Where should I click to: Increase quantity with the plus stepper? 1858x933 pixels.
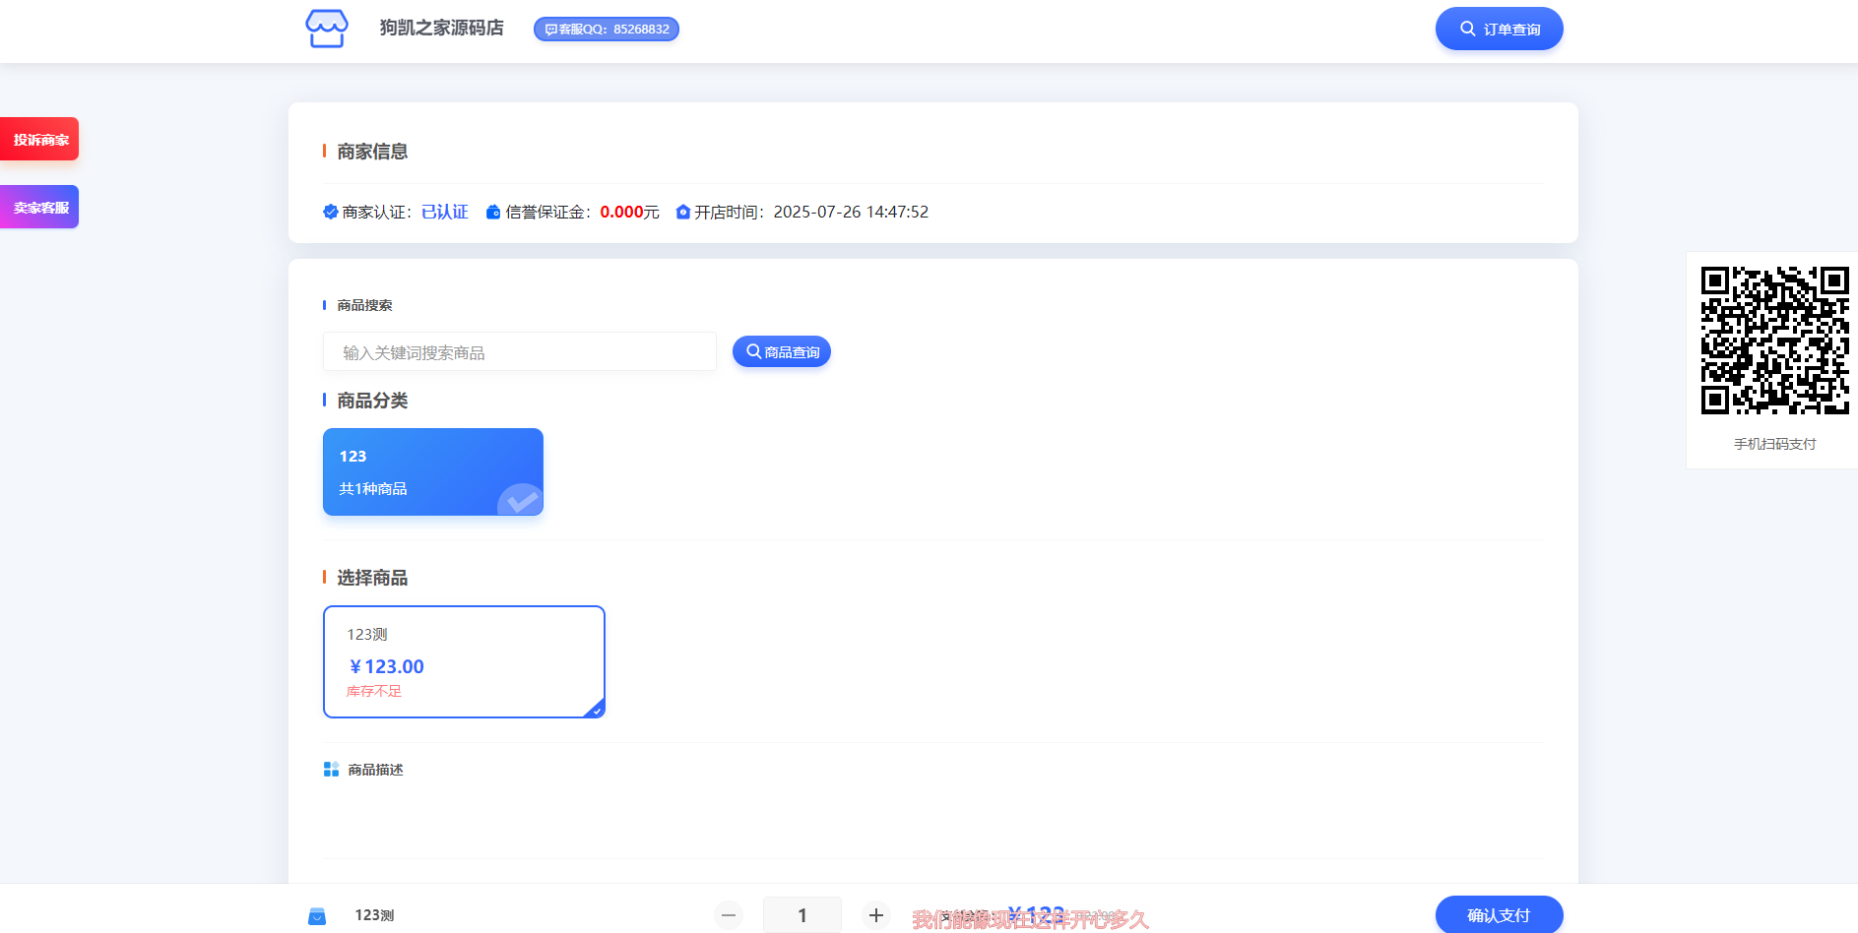875,914
